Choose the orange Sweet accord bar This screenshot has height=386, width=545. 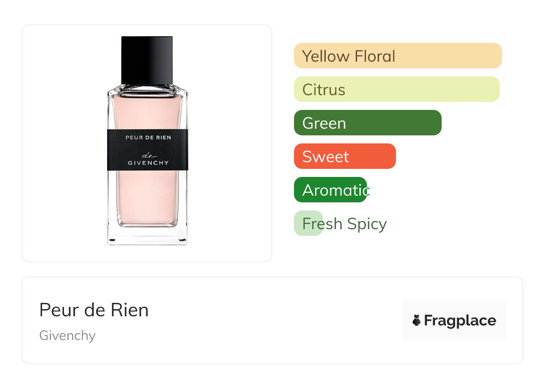click(x=345, y=156)
